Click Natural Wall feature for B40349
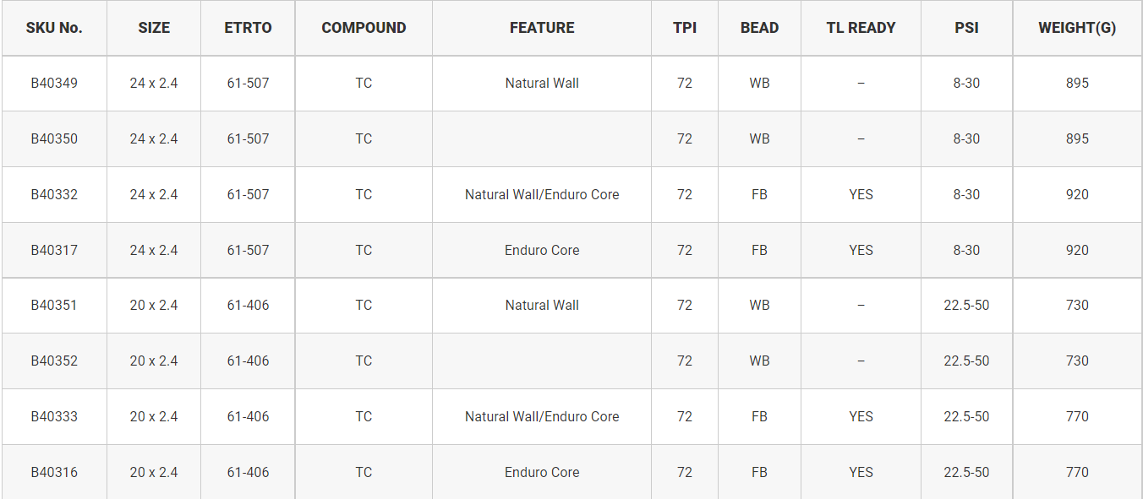The height and width of the screenshot is (499, 1143). point(542,83)
